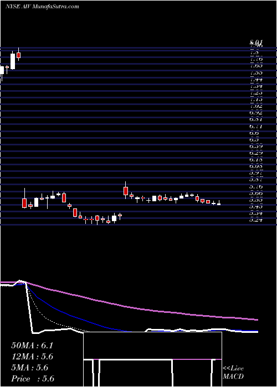Select the tall white candlestick near the top
Screen dimensions: 277x387
[x=13, y=61]
